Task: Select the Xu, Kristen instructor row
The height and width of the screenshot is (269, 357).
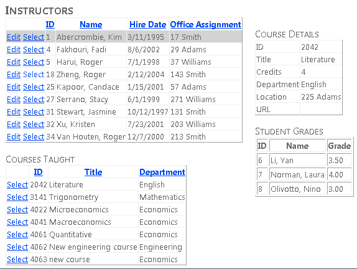Action: point(34,125)
